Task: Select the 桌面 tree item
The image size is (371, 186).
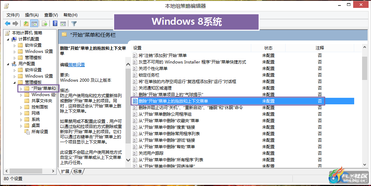Action: click(x=36, y=125)
